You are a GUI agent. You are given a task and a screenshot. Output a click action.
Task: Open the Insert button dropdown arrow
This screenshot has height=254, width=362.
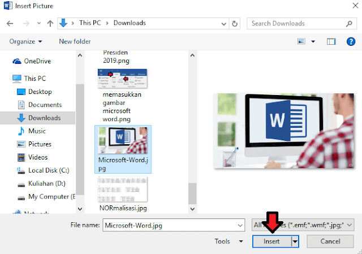pos(295,242)
